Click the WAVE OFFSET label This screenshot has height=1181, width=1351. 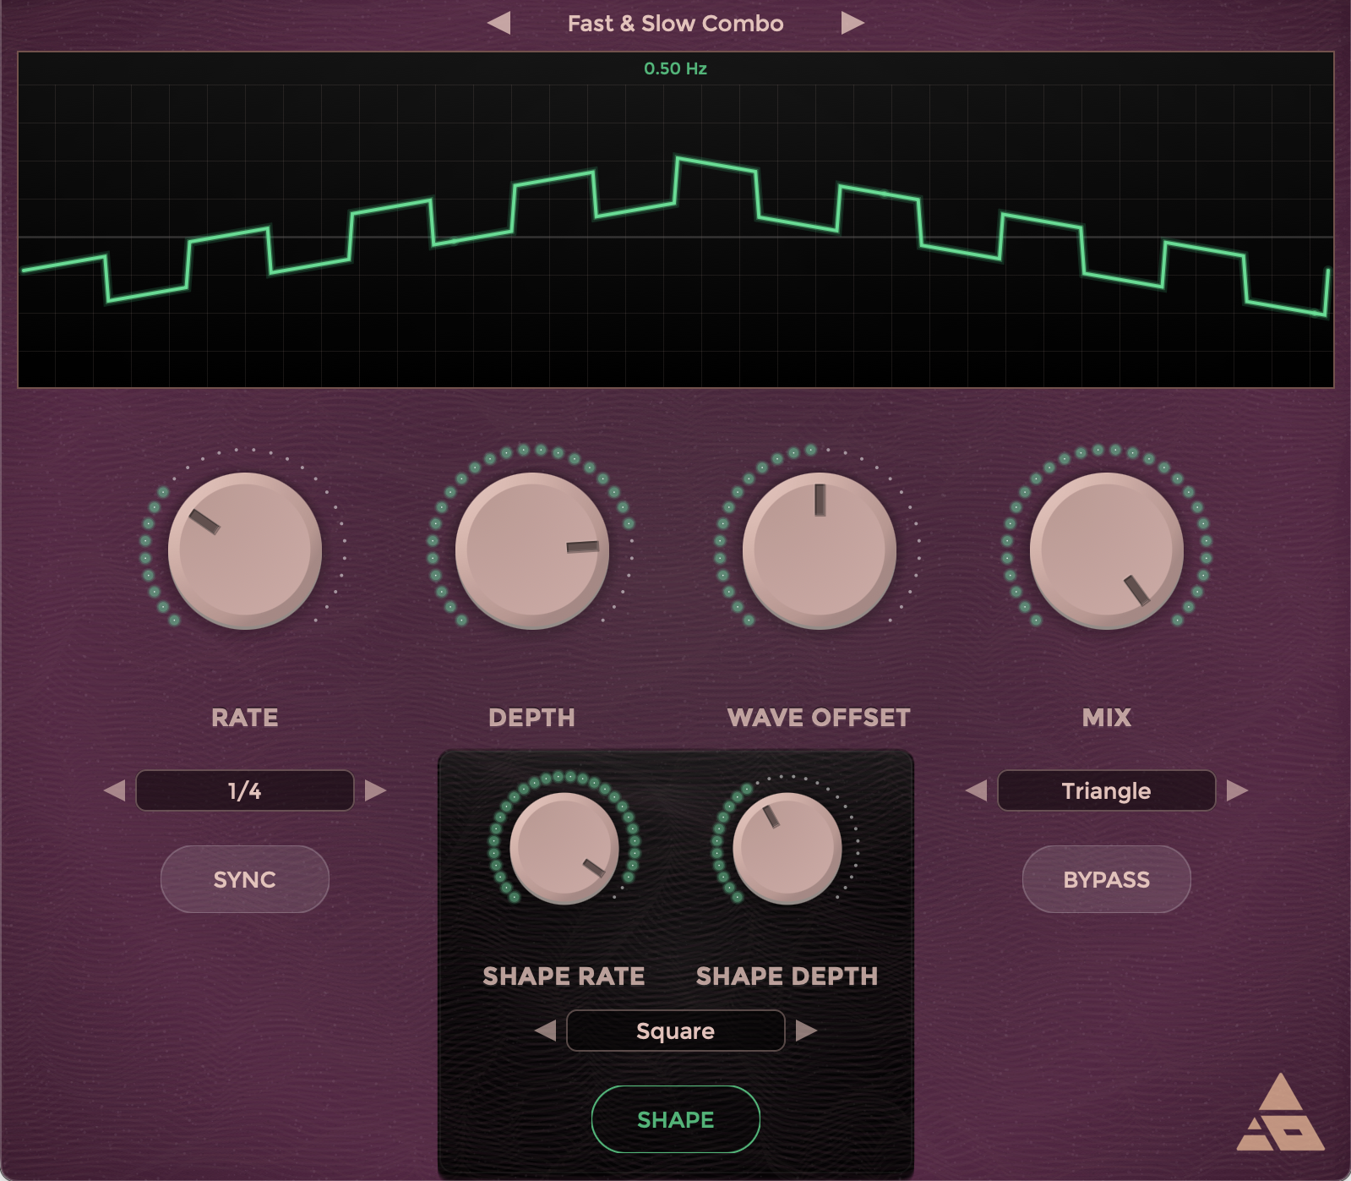point(819,718)
